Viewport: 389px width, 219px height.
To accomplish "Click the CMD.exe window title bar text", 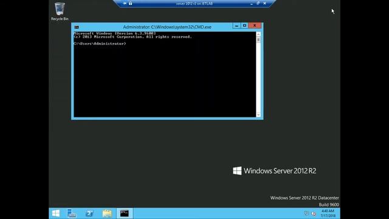I will click(x=167, y=27).
